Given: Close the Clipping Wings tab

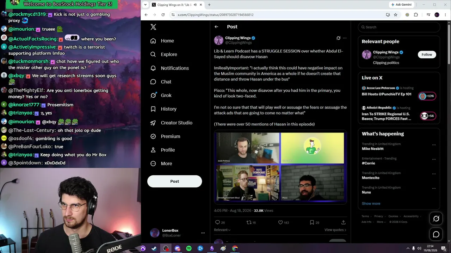Looking at the screenshot, I should (x=201, y=5).
